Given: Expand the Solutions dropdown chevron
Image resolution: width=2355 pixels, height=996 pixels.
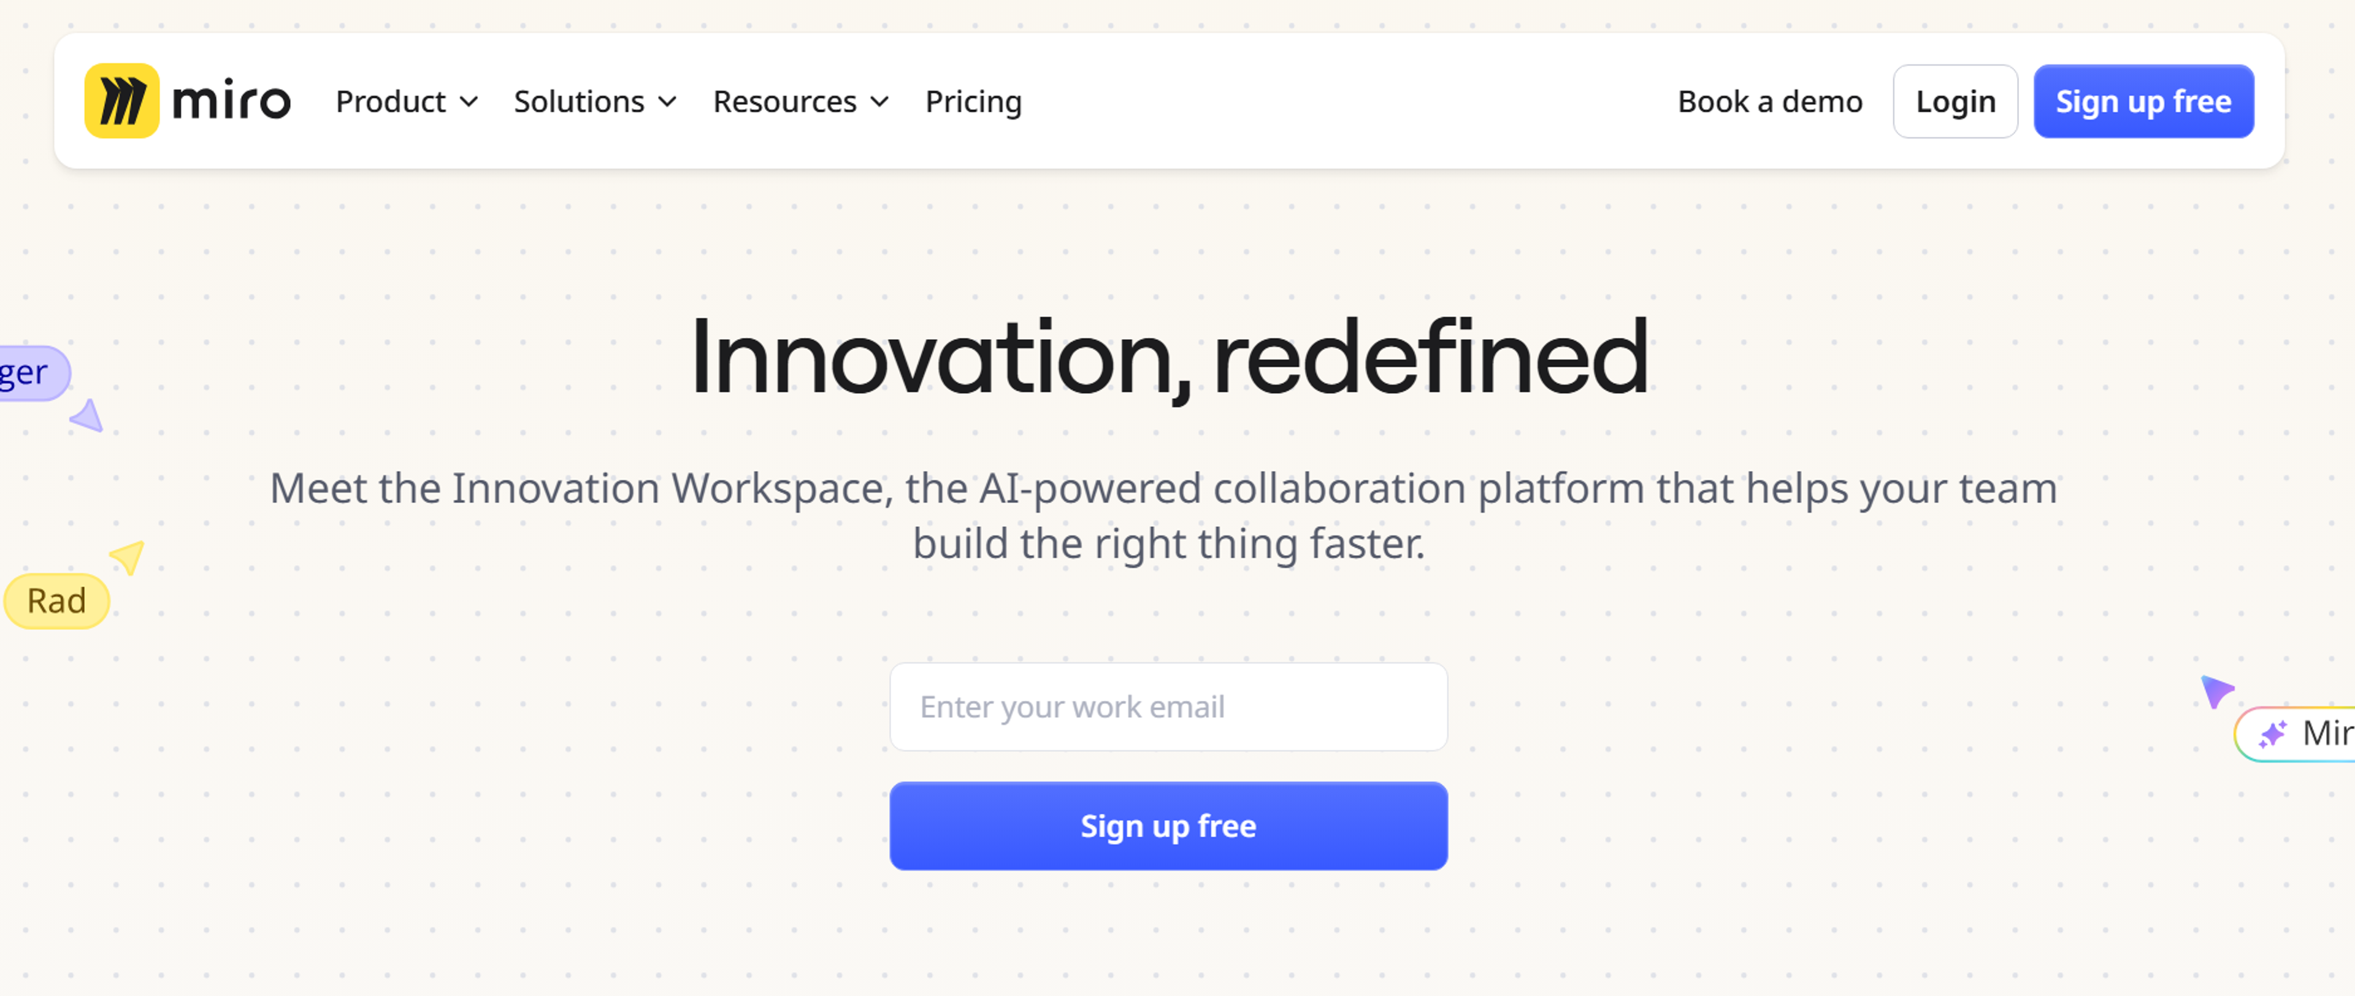Looking at the screenshot, I should point(667,102).
